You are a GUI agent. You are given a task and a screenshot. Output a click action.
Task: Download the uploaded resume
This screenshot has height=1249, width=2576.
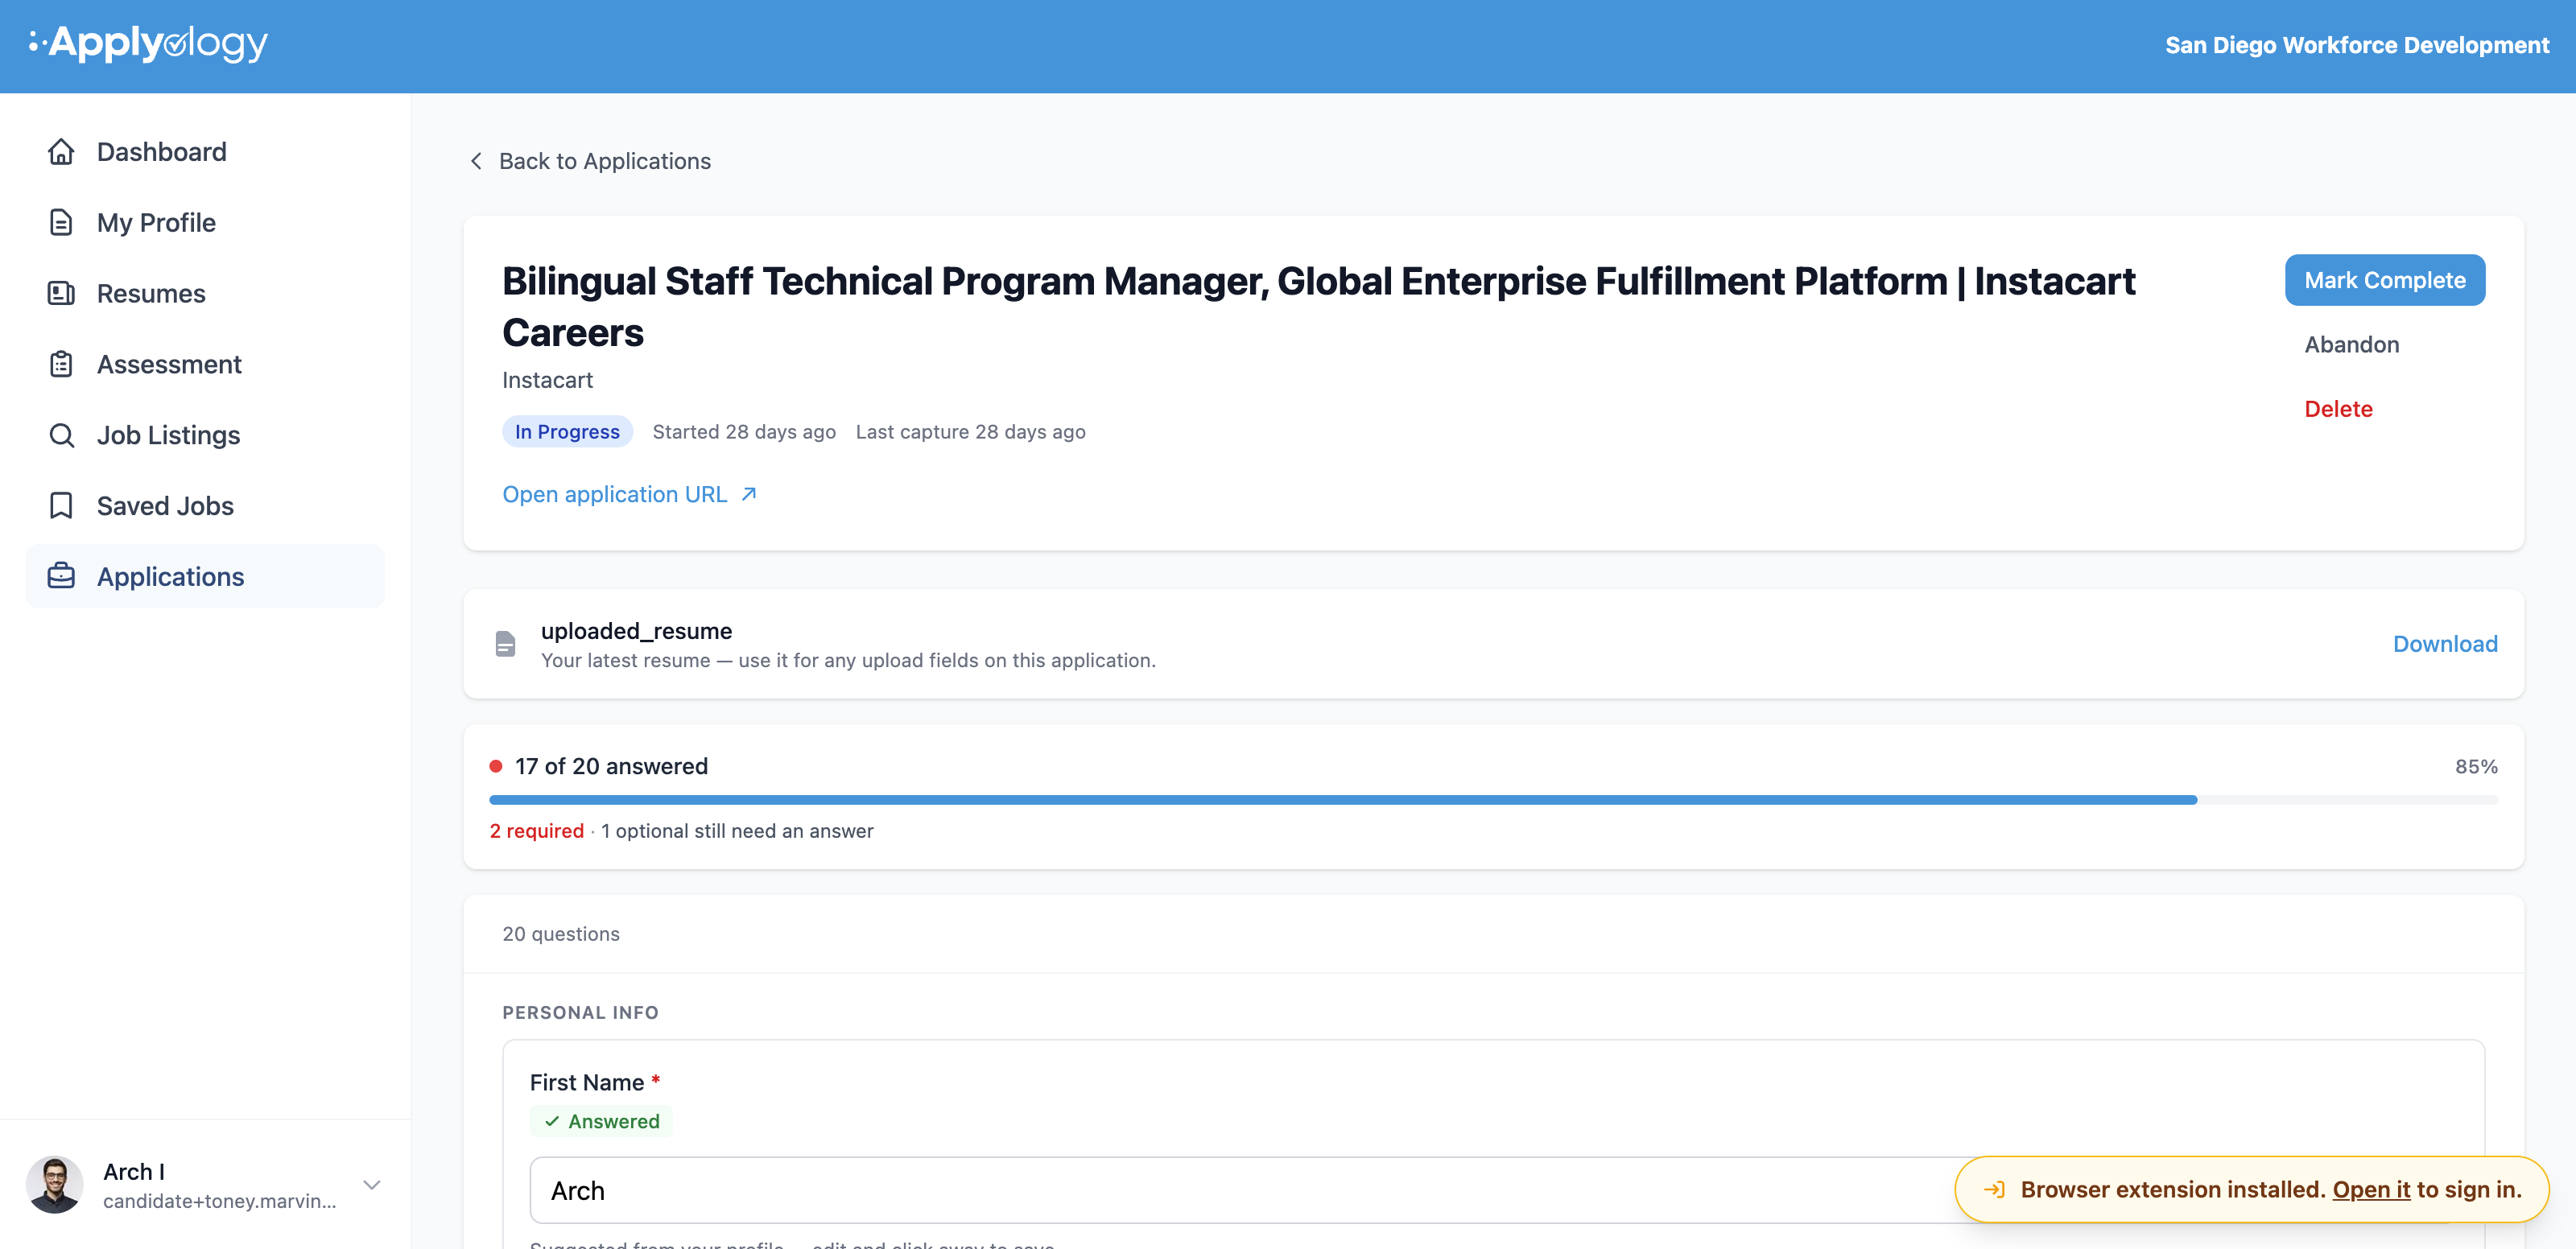pyautogui.click(x=2445, y=644)
